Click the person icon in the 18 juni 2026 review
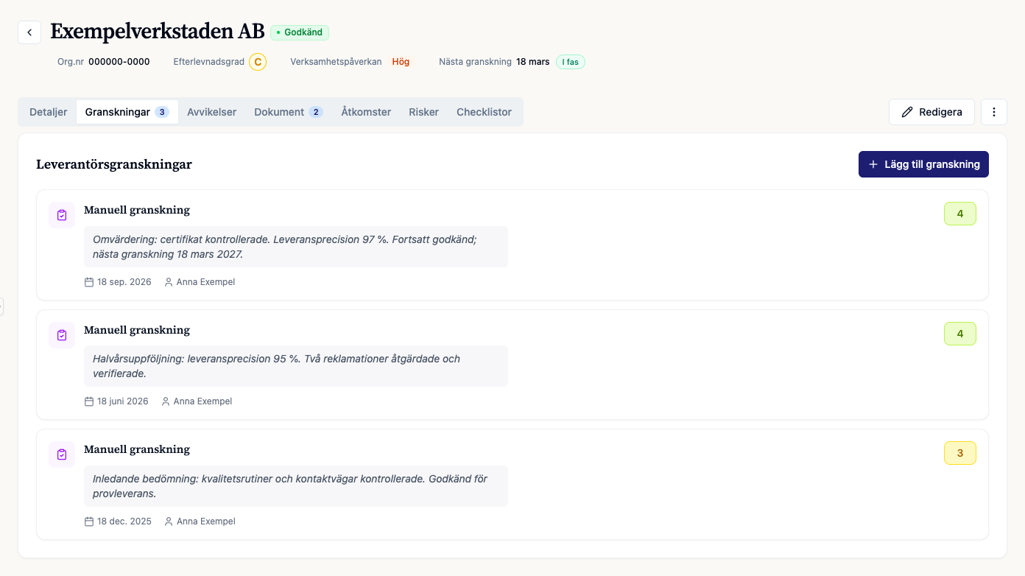1025x576 pixels. [166, 401]
